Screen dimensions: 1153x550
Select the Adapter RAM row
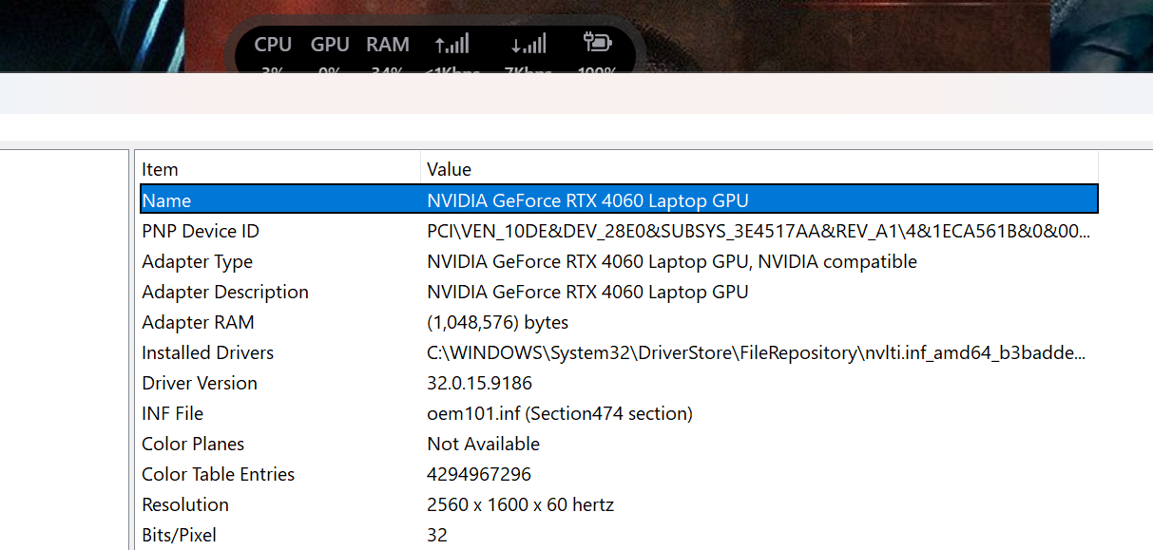[619, 322]
